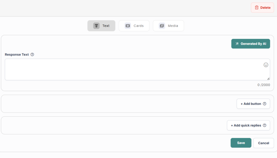
Task: Click the sparkle icon on Generated By AI
Action: pyautogui.click(x=237, y=44)
